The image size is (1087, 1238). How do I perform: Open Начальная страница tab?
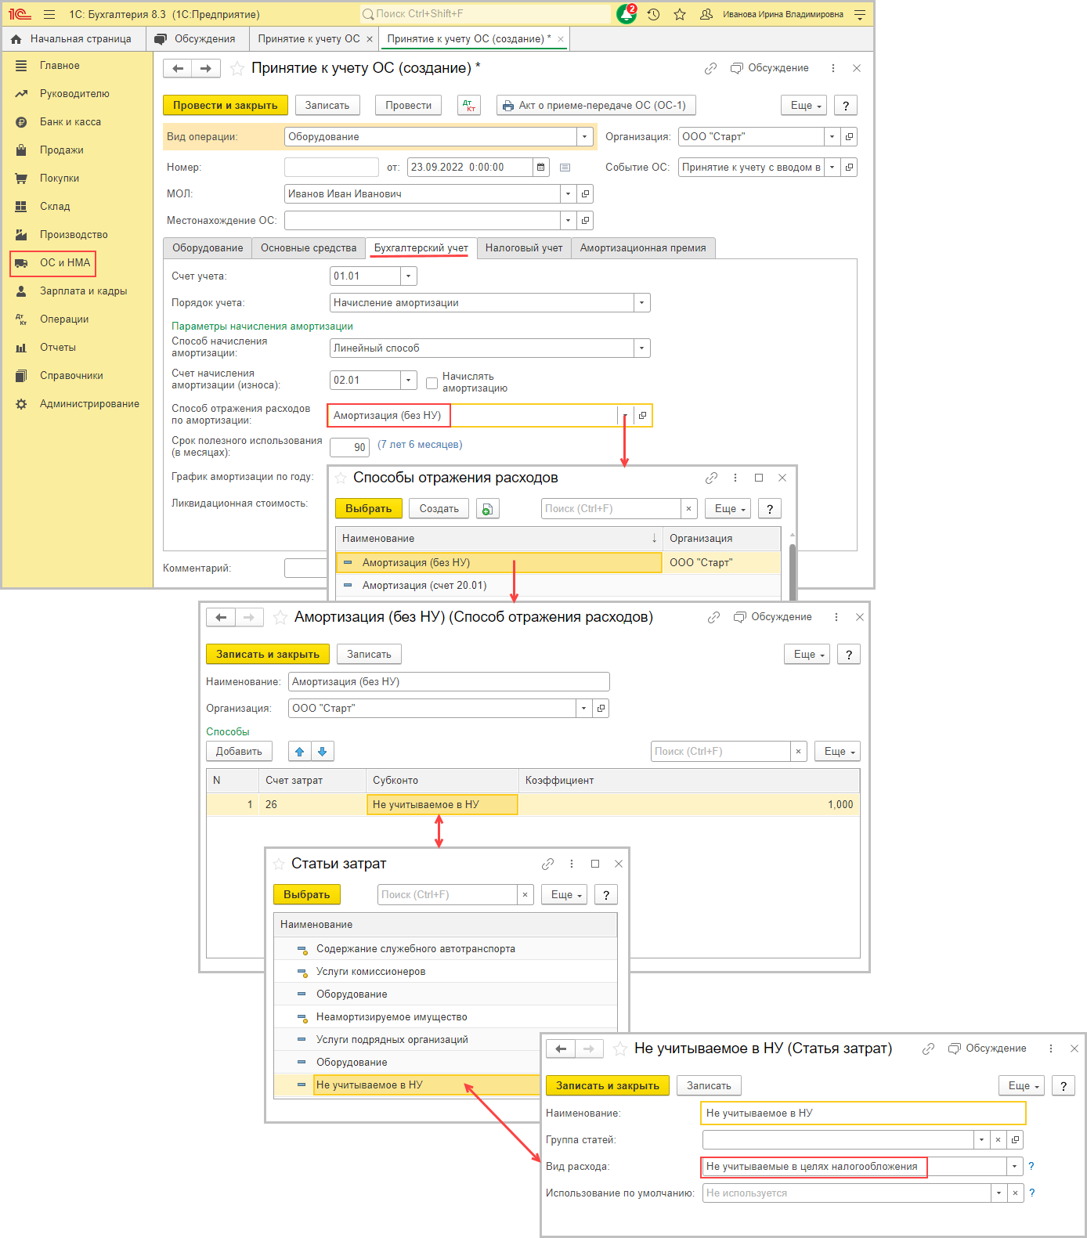tap(72, 39)
